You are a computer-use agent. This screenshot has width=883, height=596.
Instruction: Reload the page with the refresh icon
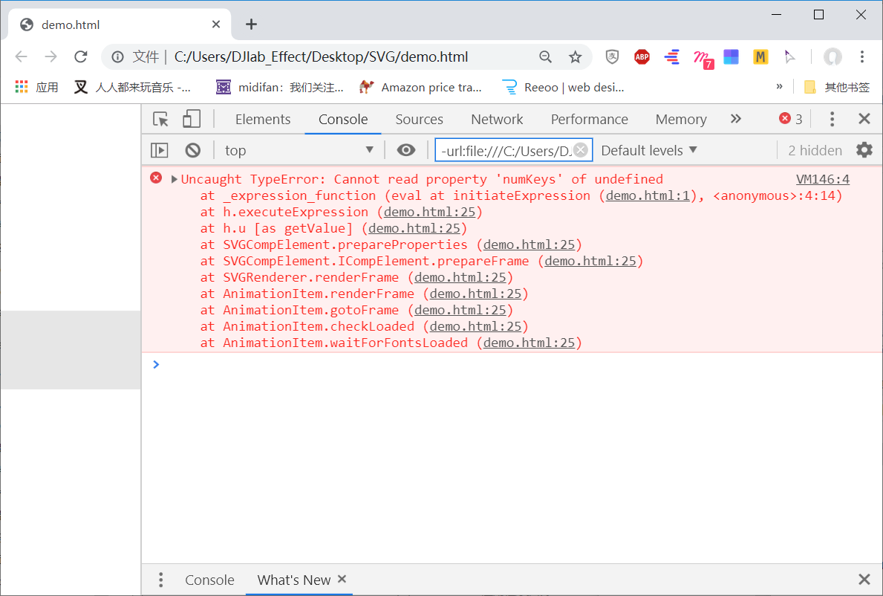[x=81, y=56]
